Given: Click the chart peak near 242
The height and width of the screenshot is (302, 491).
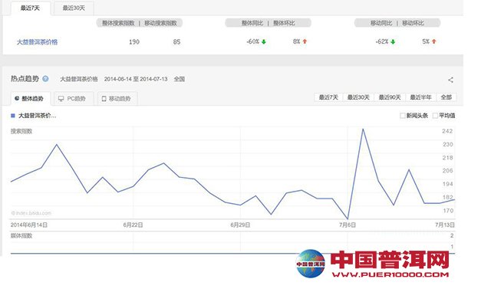Looking at the screenshot, I should pos(363,129).
